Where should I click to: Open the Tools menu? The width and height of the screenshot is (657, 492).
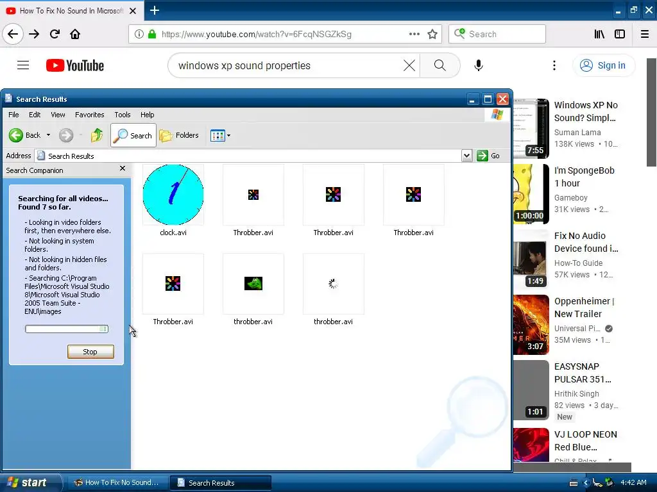[x=123, y=115]
